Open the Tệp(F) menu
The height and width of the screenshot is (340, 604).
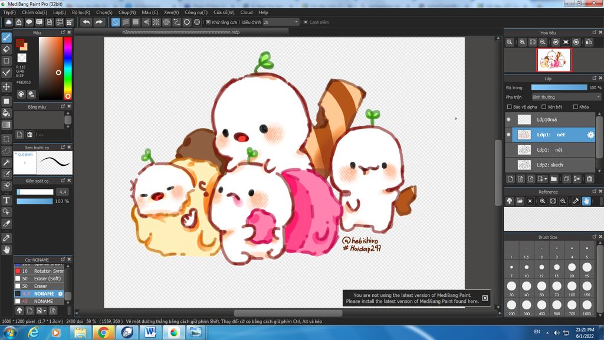9,12
